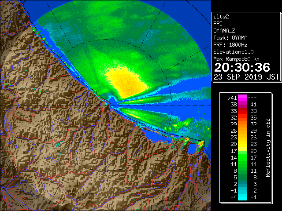
Task: Select the 'PPI' scan type text
Action: 218,24
